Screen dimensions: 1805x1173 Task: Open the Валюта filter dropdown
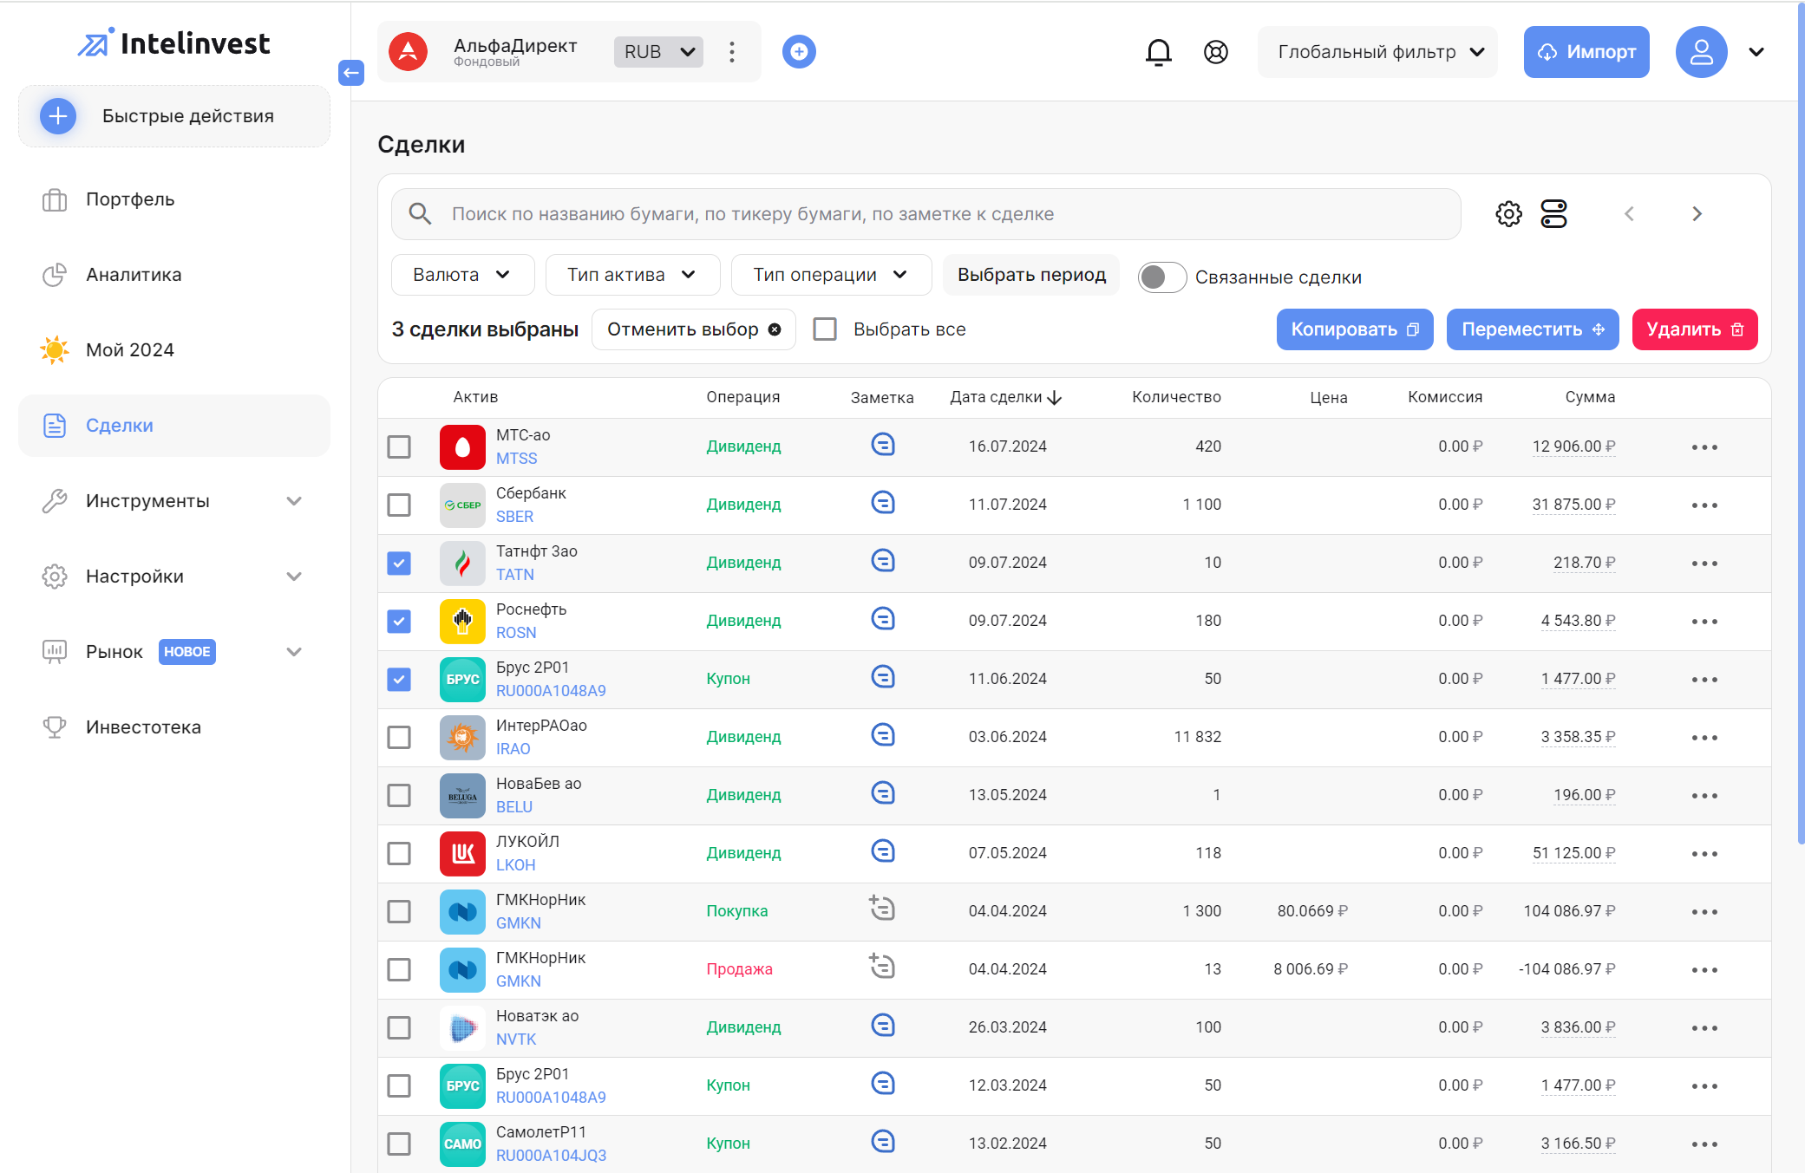point(462,275)
